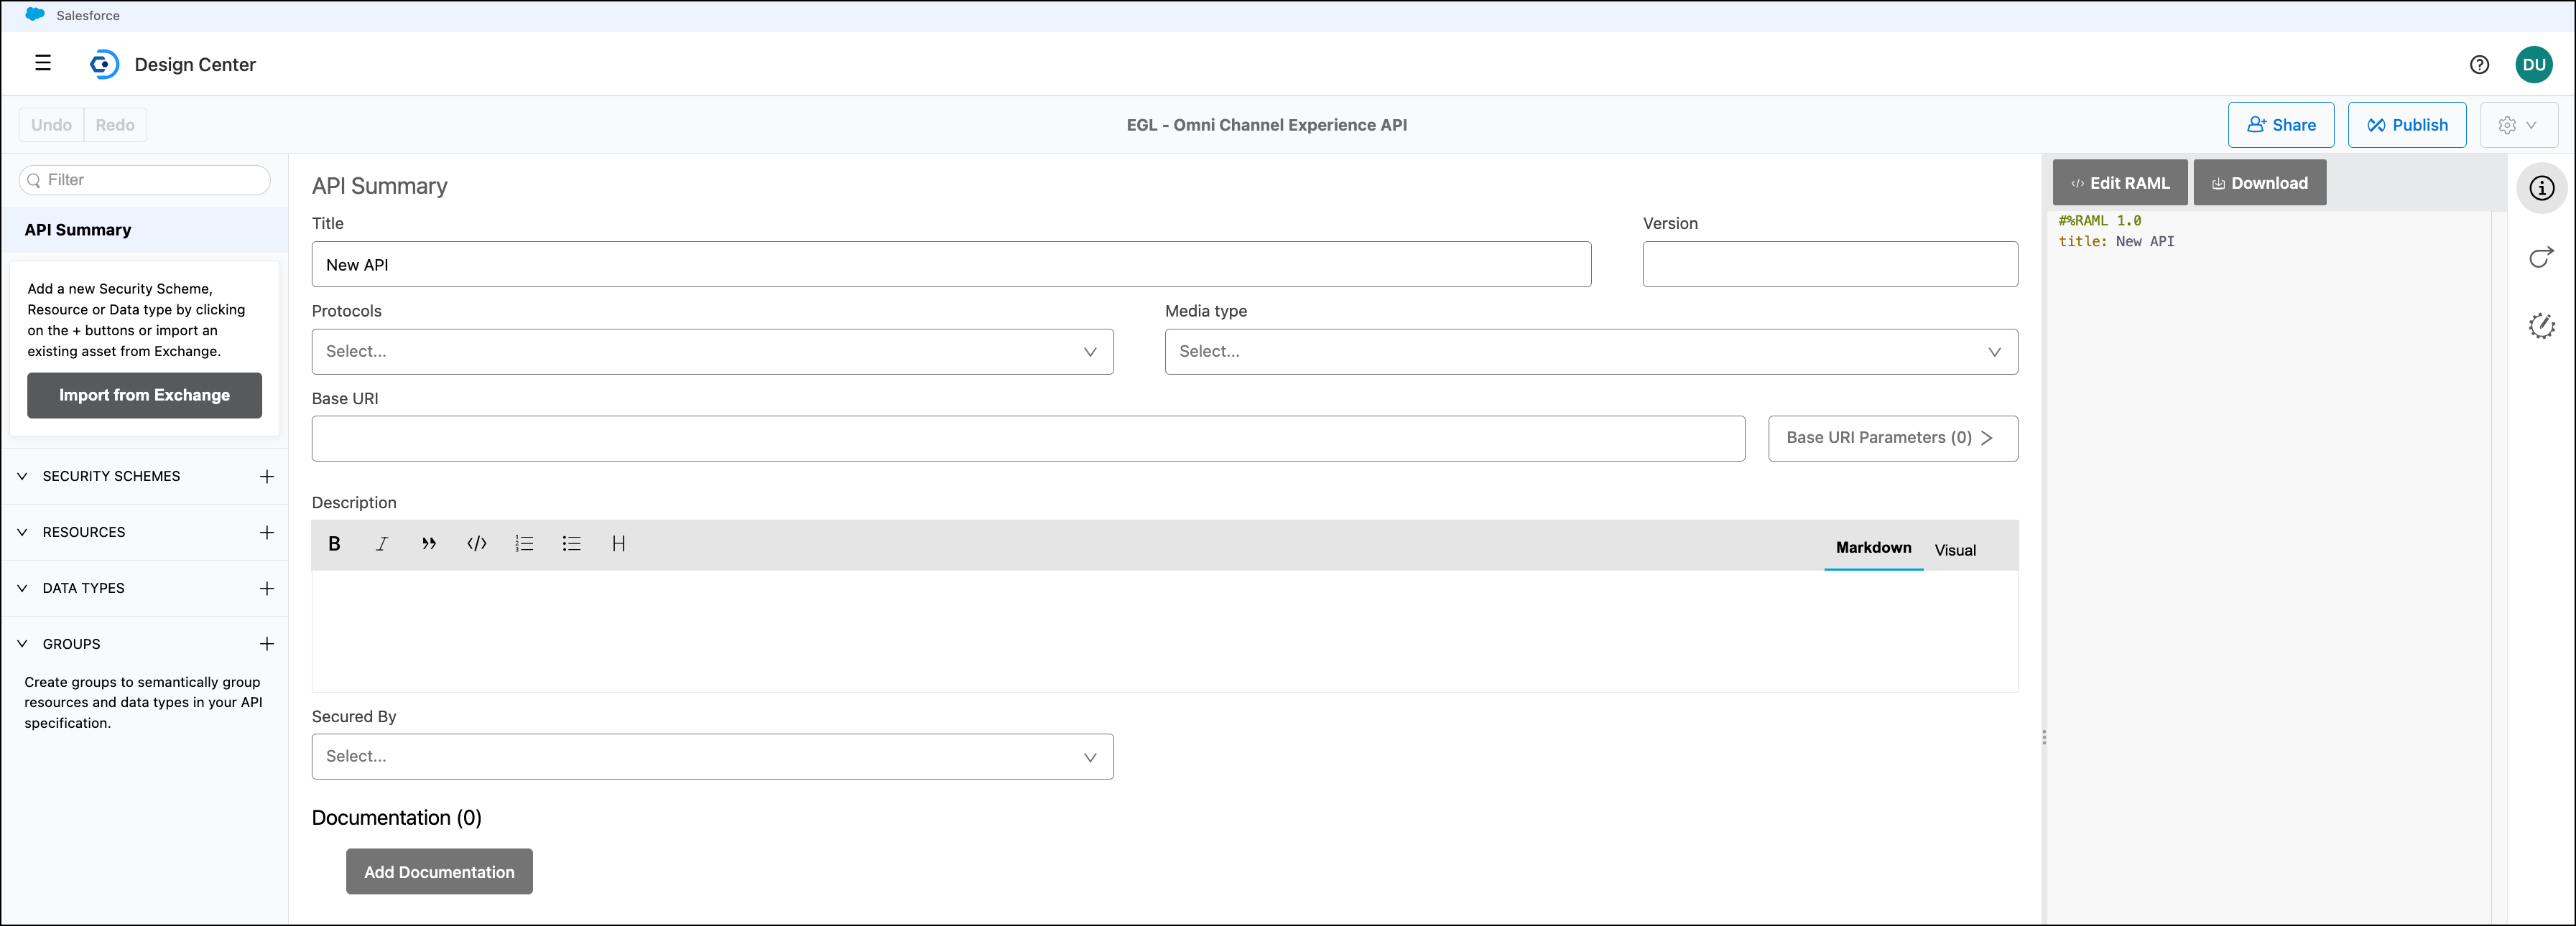Click the bold formatting icon
Screen dimensions: 2576x926
coord(334,543)
